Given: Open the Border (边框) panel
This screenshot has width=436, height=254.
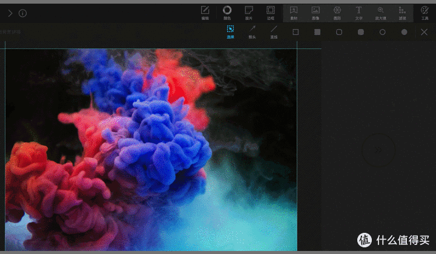Looking at the screenshot, I should tap(271, 13).
